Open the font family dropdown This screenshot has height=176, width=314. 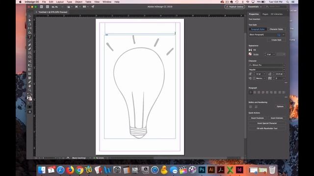tap(284, 65)
